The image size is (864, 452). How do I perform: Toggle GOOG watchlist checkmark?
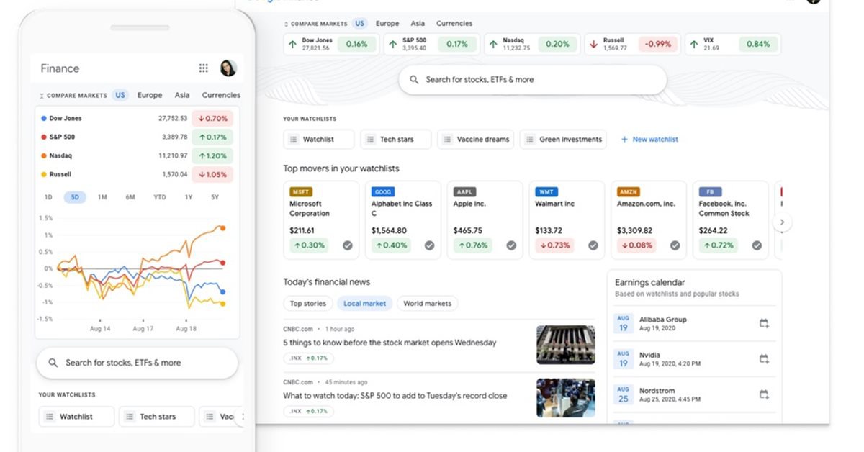point(429,245)
